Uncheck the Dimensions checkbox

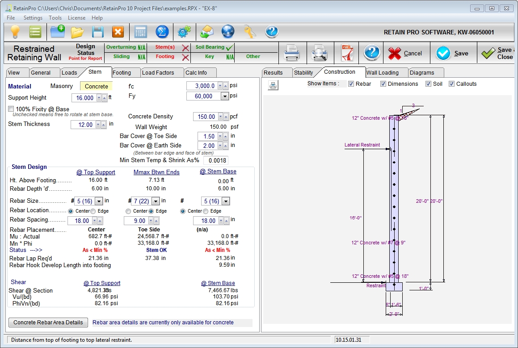coord(383,84)
